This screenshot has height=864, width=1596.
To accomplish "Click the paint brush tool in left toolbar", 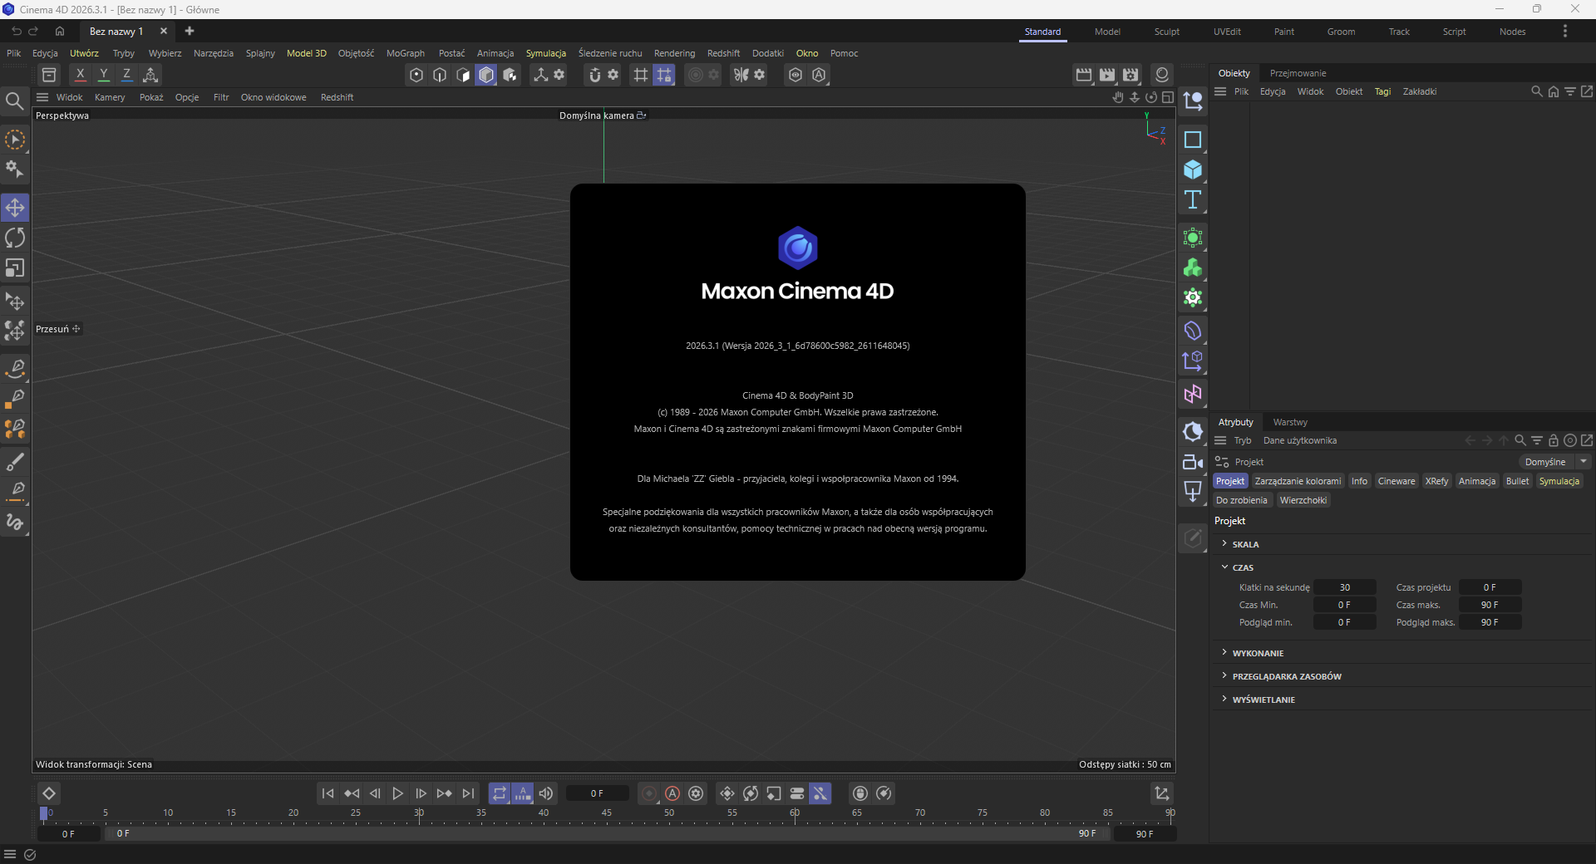I will click(x=15, y=461).
